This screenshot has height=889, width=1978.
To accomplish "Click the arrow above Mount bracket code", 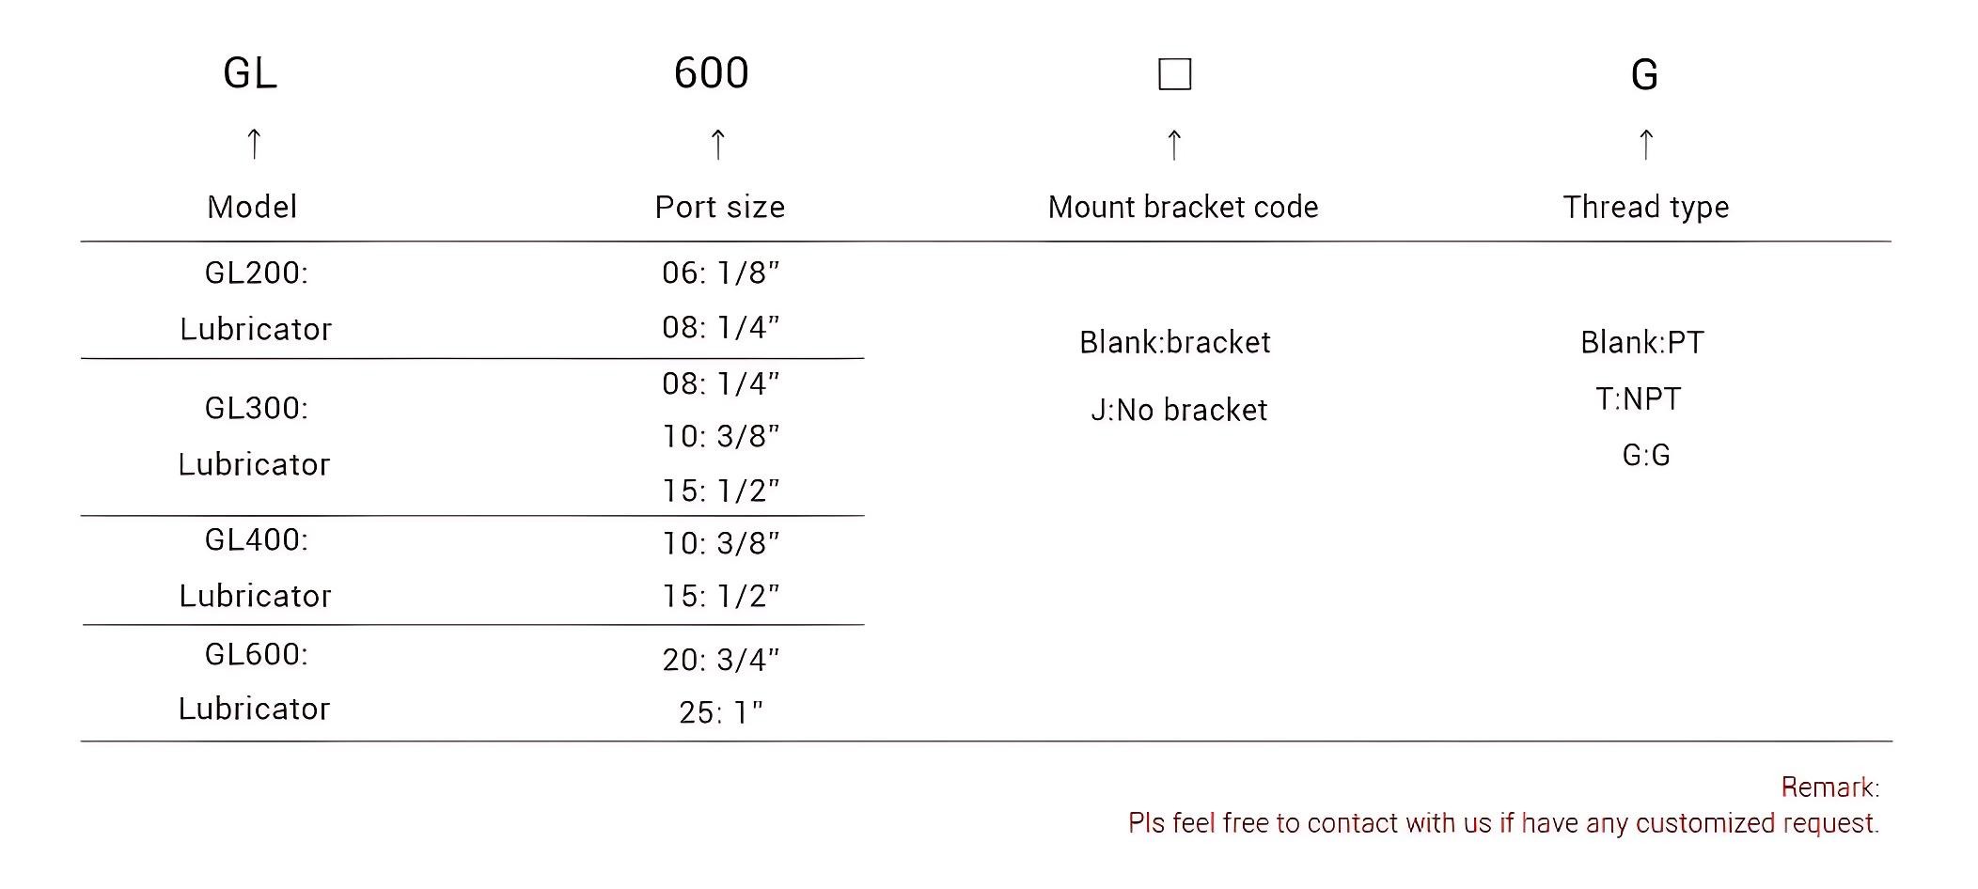I will coord(1173,144).
